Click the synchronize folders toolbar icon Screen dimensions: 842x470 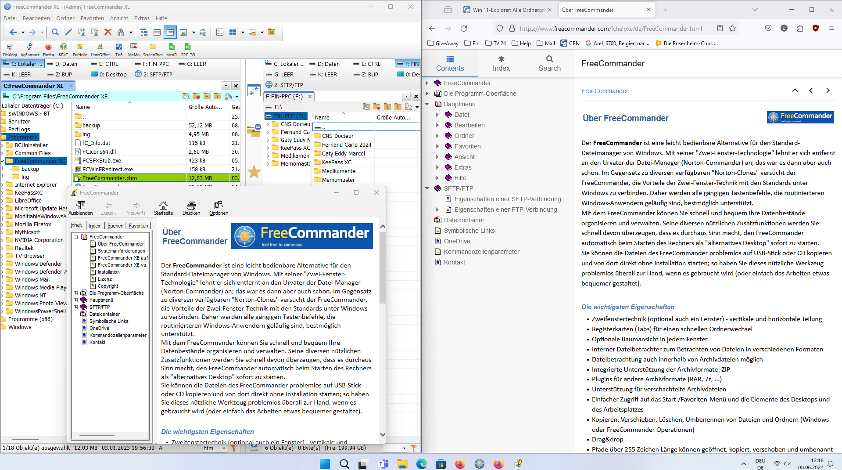tap(203, 32)
